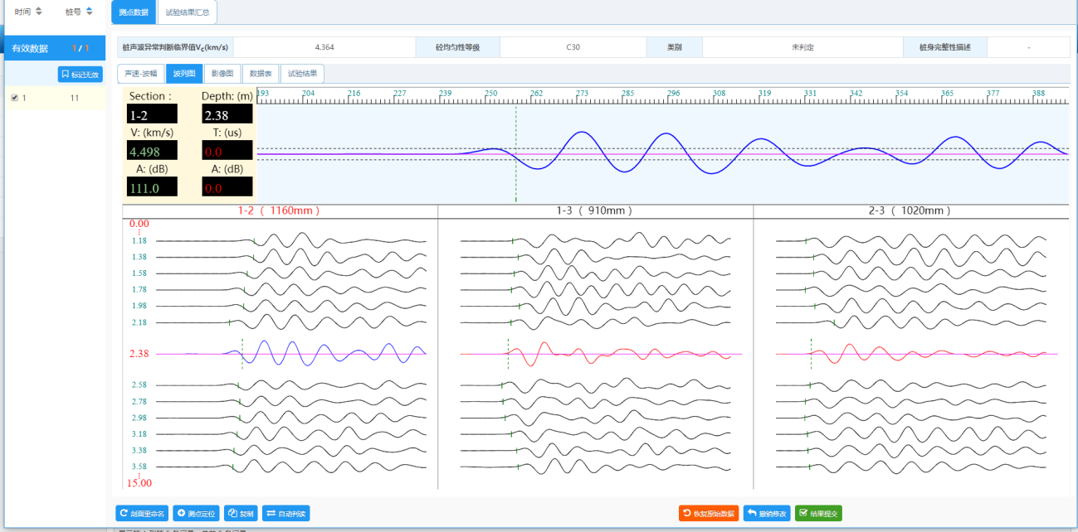The image size is (1078, 532).
Task: Click the velocity value 4.498
Action: coord(152,151)
